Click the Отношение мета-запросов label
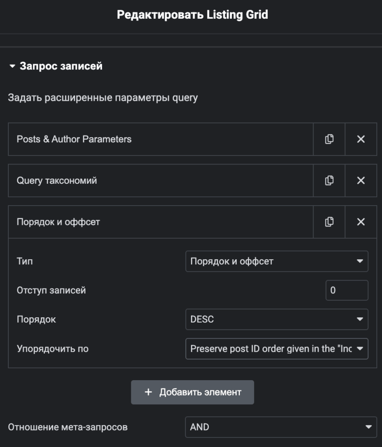 68,427
